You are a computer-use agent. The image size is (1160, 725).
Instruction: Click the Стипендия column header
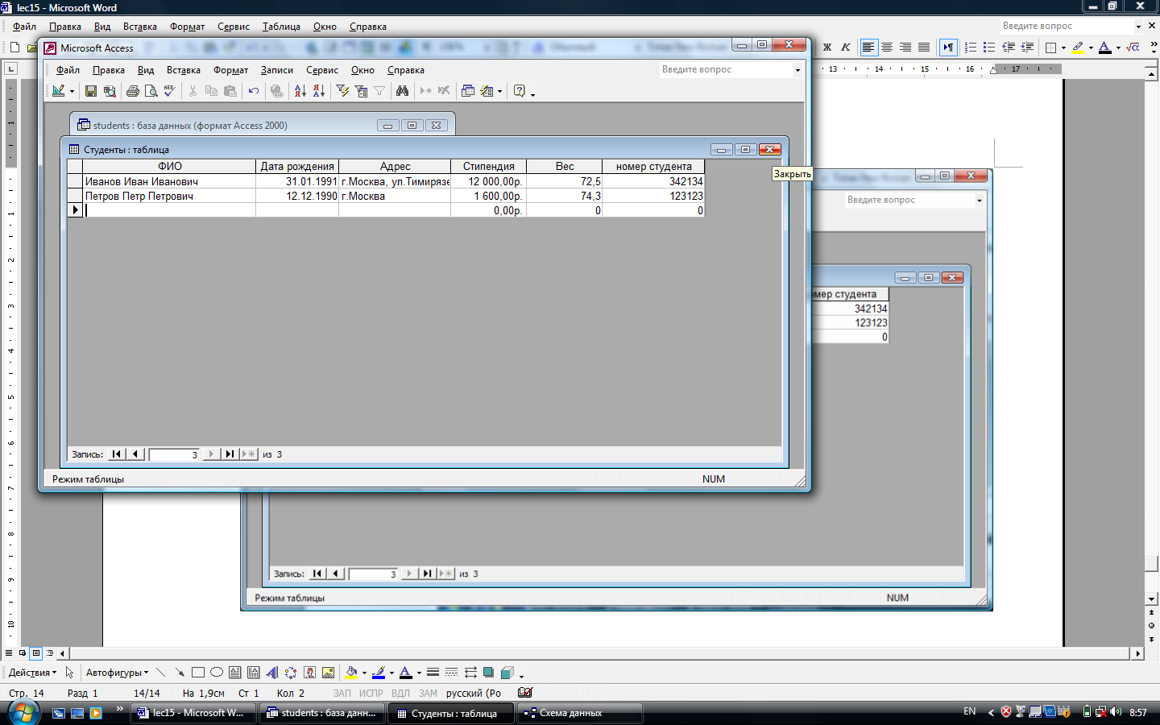coord(488,166)
